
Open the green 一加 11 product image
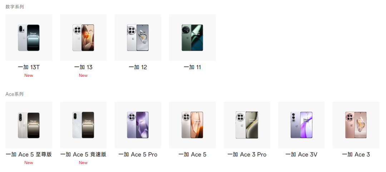click(x=192, y=37)
